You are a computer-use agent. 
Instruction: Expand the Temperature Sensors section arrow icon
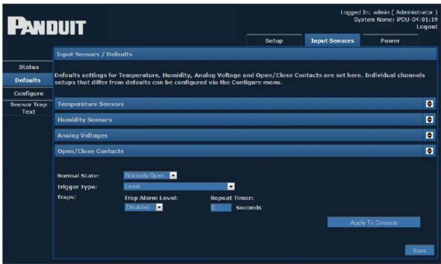(x=429, y=104)
